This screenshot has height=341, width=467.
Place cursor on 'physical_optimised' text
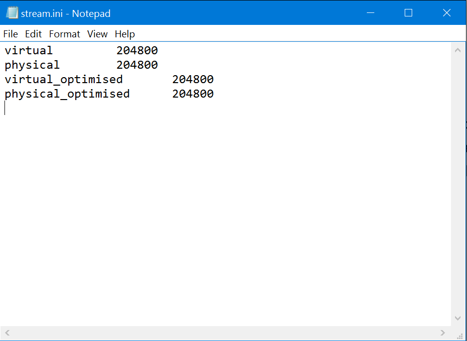67,94
